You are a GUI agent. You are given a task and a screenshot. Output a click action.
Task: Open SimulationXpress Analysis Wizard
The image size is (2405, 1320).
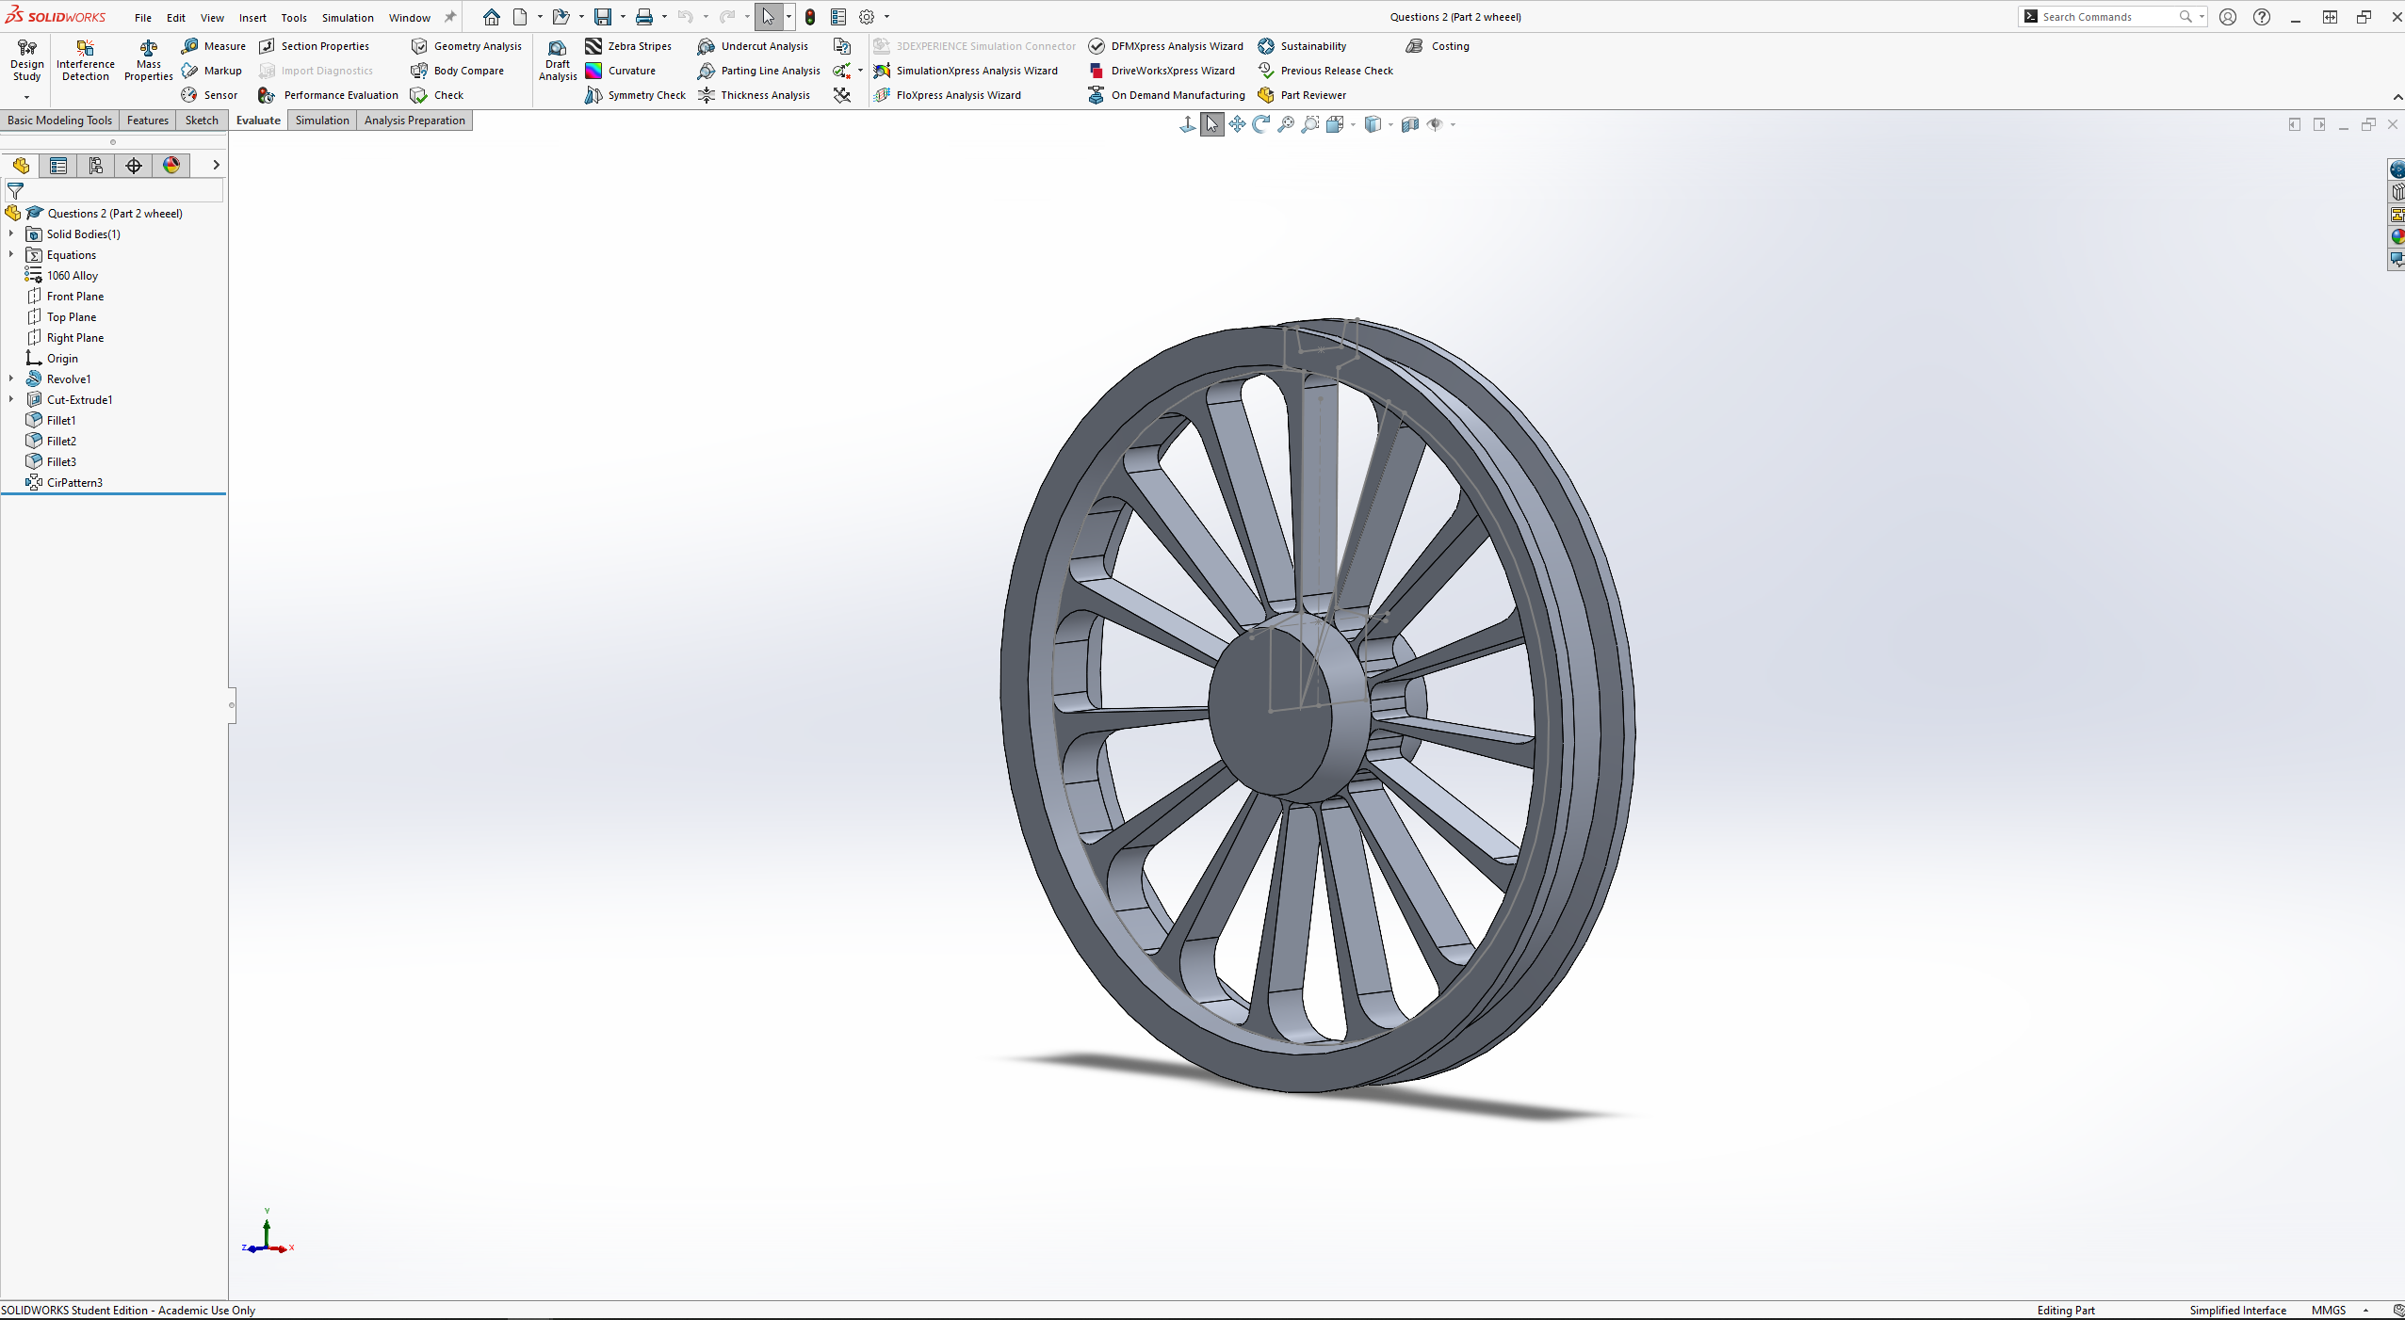point(966,71)
